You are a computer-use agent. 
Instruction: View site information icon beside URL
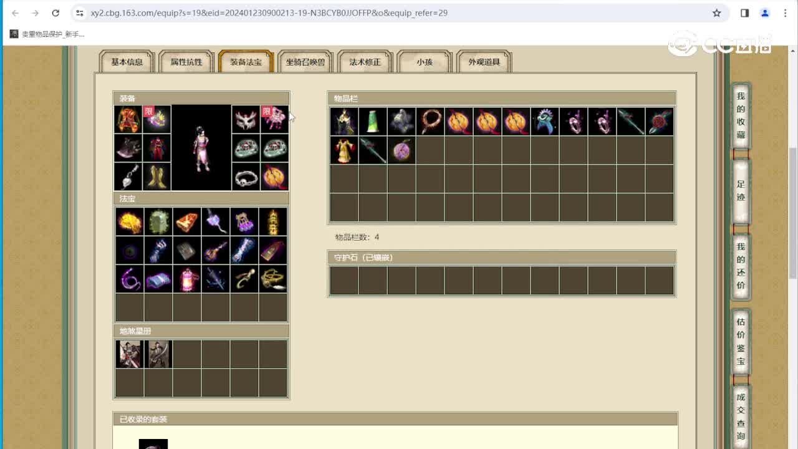pos(79,12)
